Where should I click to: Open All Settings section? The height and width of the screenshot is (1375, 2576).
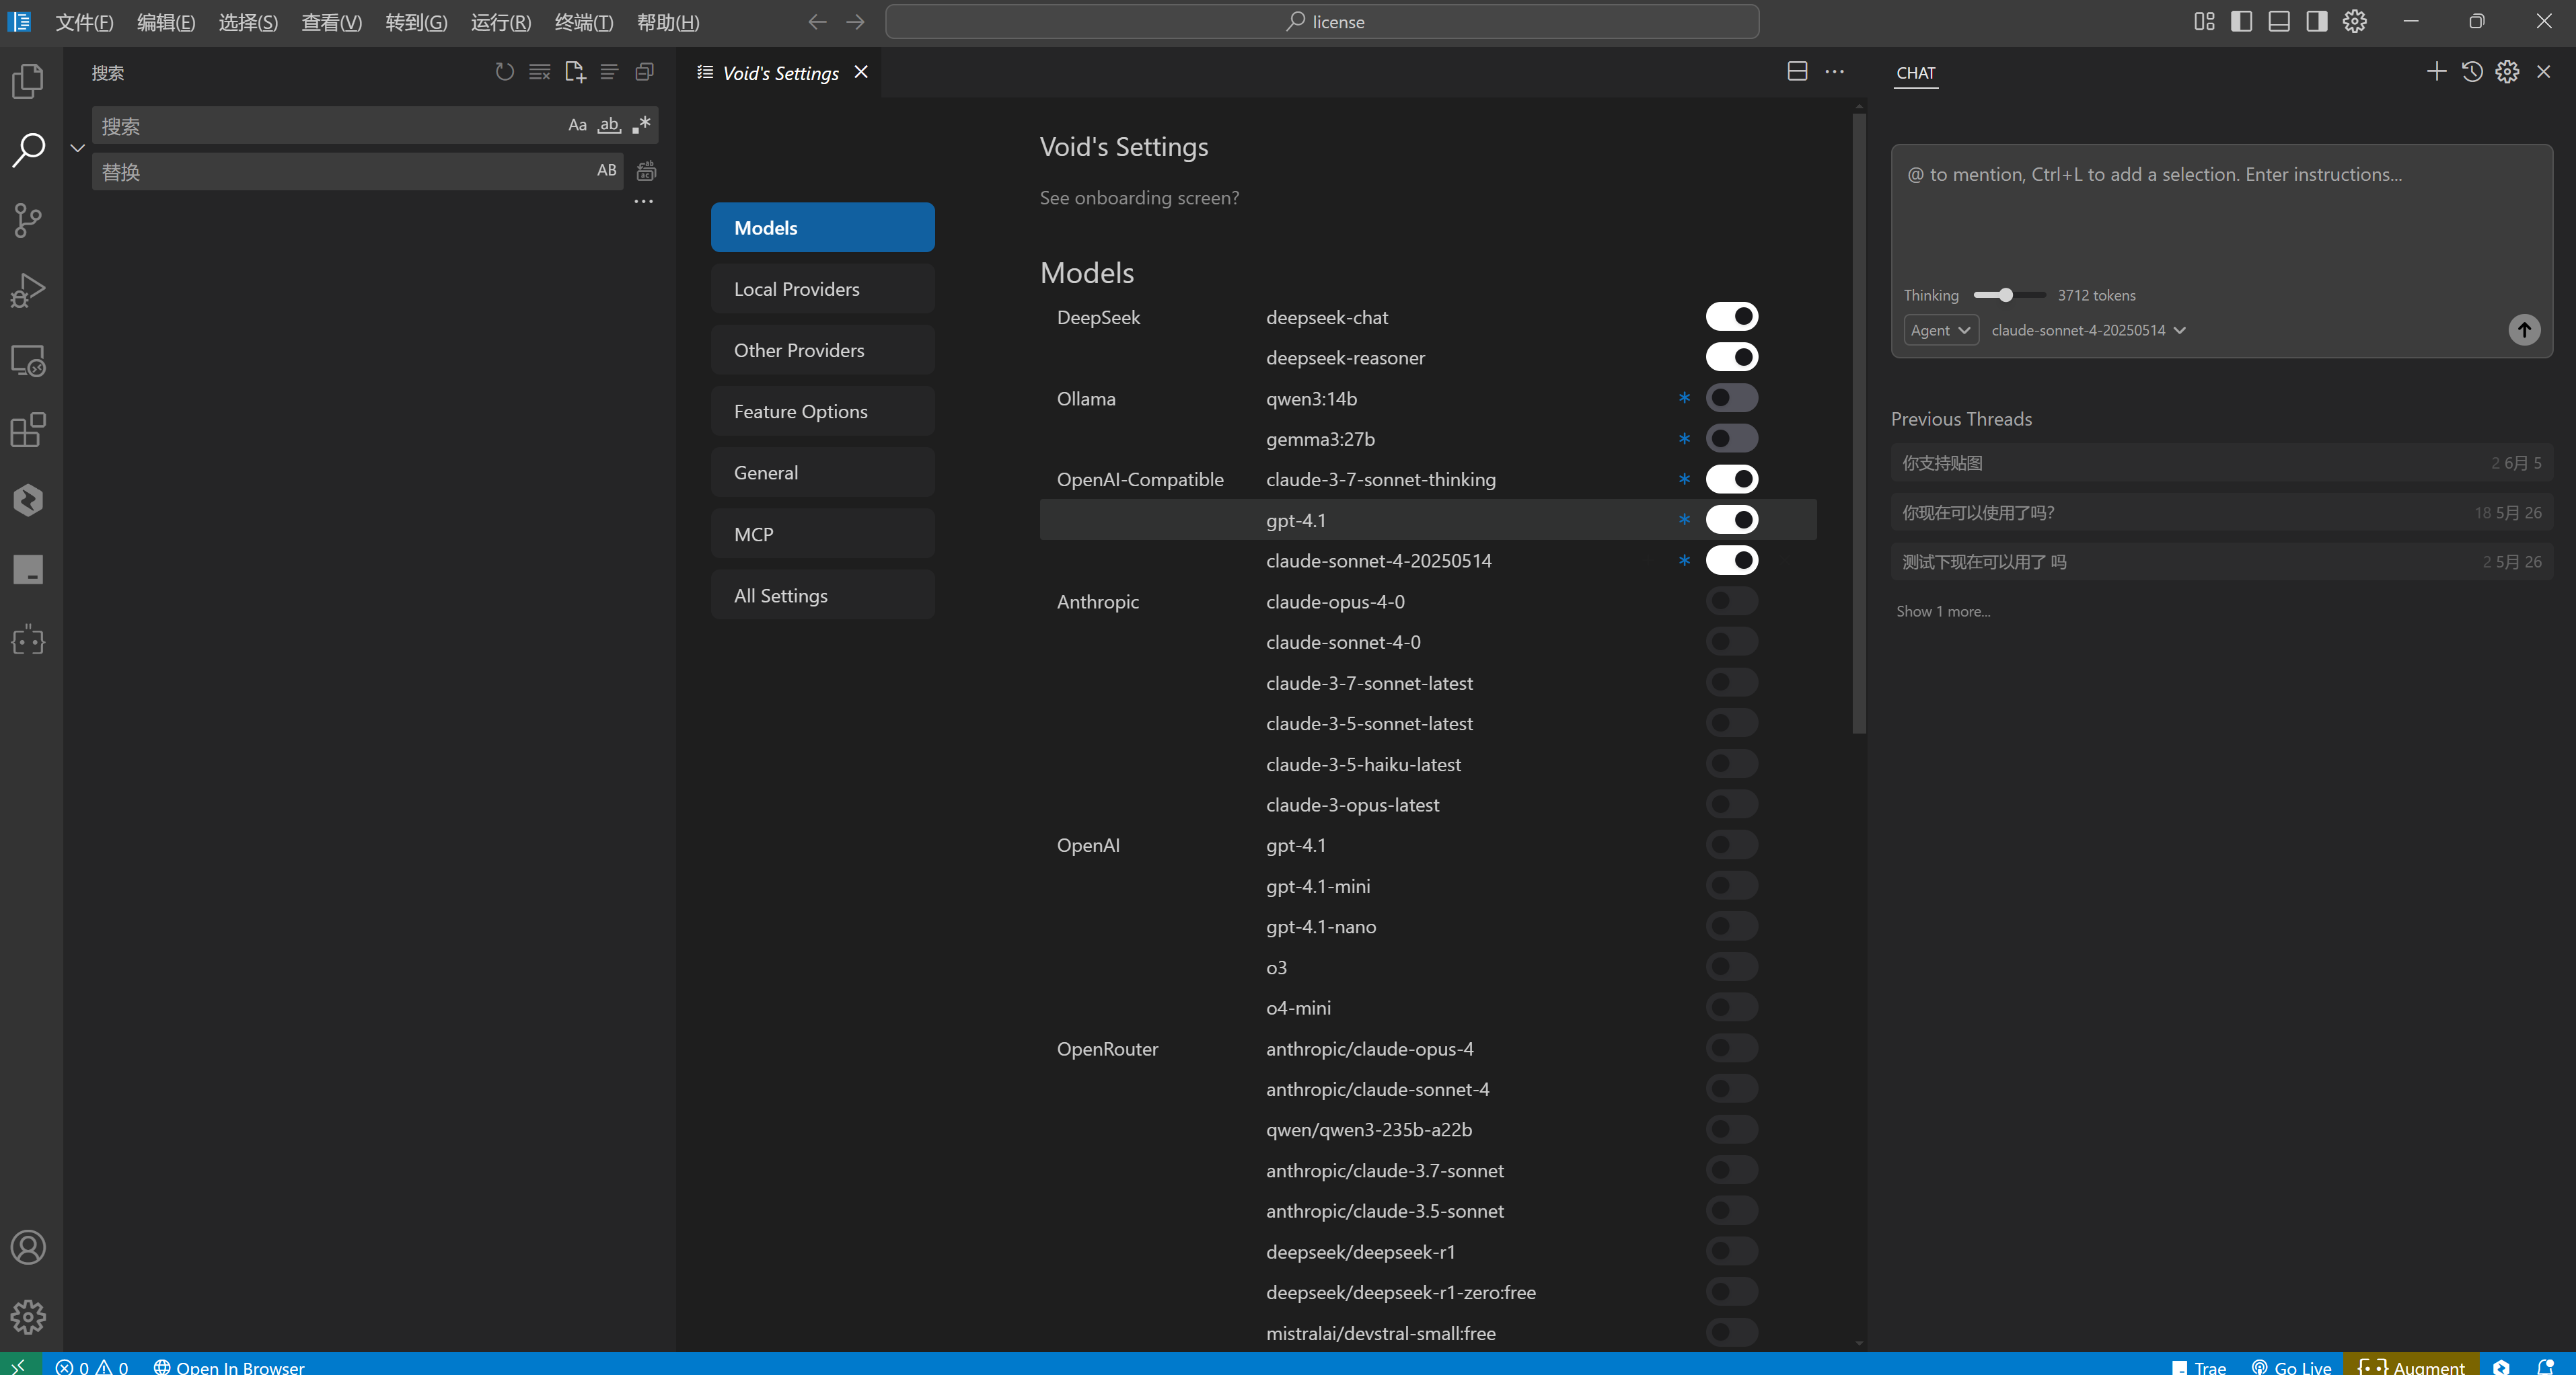[x=822, y=594]
